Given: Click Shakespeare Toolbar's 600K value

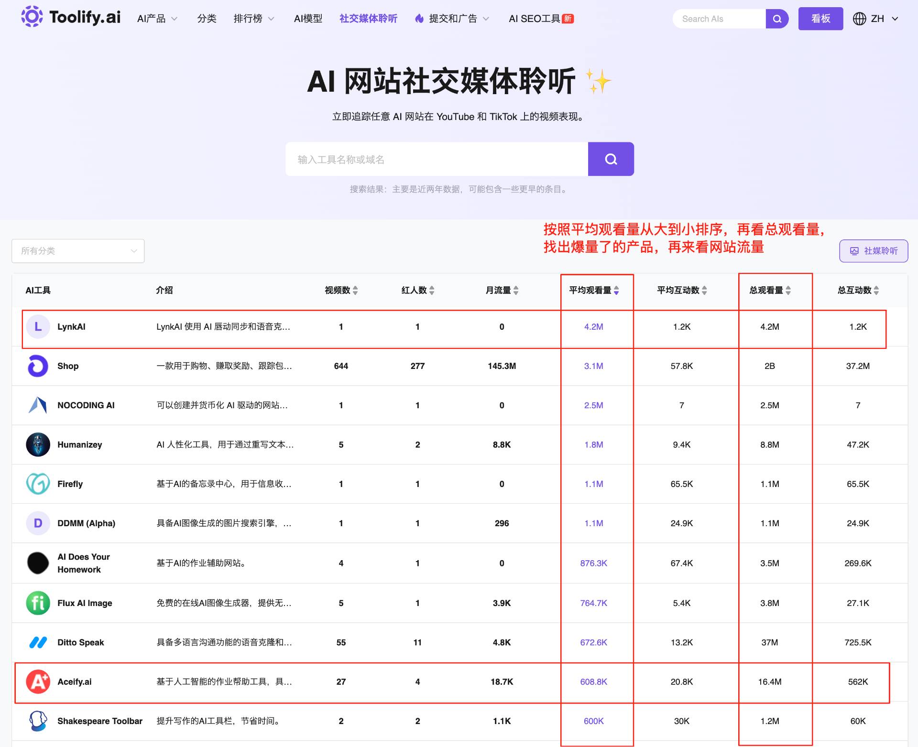Looking at the screenshot, I should click(594, 721).
